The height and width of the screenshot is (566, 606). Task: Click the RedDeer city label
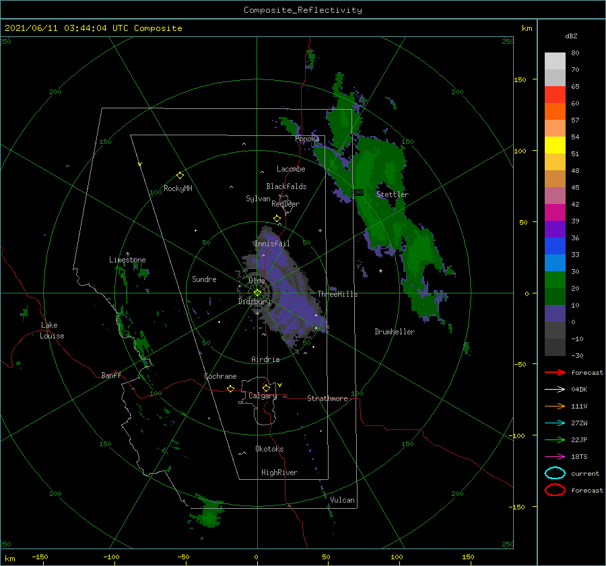coord(285,204)
